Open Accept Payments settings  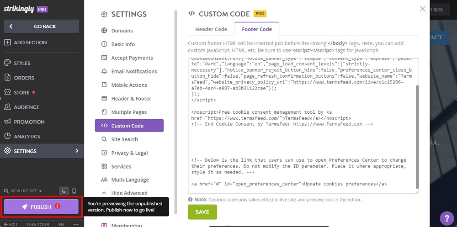tap(132, 58)
